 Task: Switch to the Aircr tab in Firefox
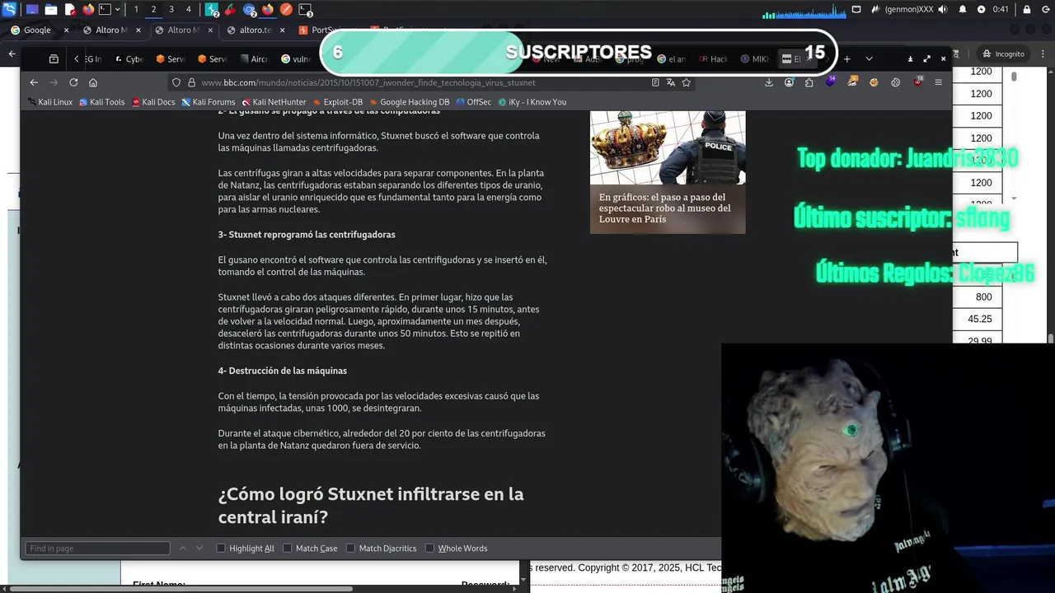[x=254, y=58]
